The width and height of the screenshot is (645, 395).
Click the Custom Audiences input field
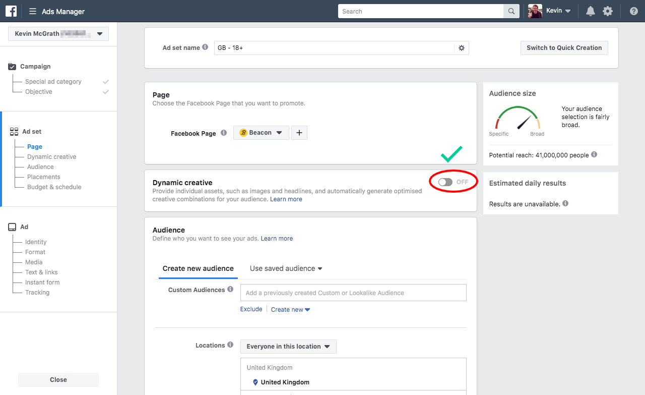tap(353, 293)
